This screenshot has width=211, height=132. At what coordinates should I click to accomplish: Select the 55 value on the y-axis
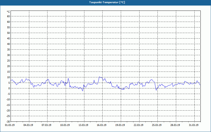pos(8,27)
